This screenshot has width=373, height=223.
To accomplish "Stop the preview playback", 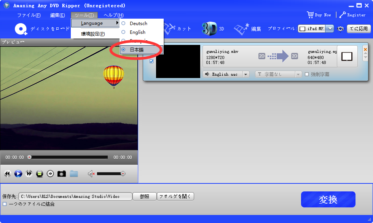I will pos(40,174).
